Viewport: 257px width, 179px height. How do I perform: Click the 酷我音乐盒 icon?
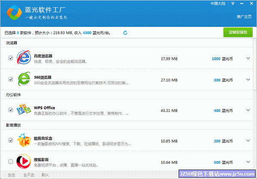[x=24, y=140]
